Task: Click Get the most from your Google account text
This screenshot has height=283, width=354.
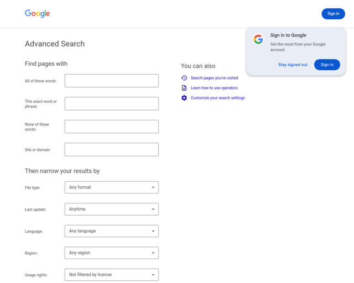Action: [298, 47]
